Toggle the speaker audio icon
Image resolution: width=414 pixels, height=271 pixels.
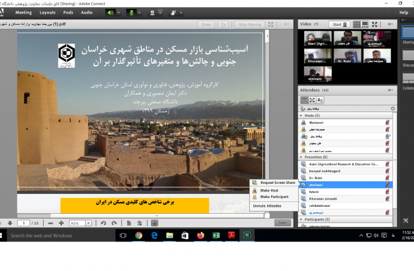pos(110,12)
